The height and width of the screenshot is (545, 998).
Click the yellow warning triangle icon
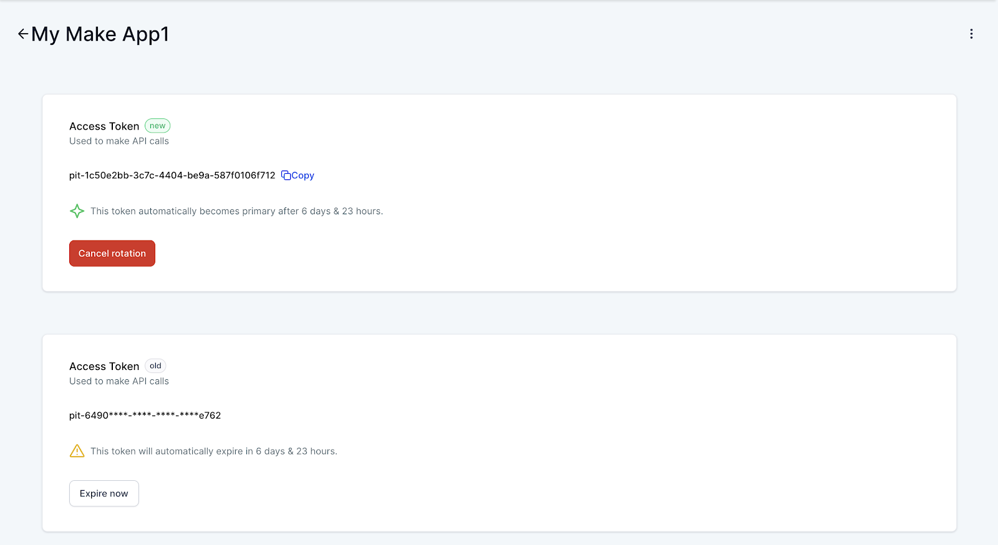[x=77, y=451]
